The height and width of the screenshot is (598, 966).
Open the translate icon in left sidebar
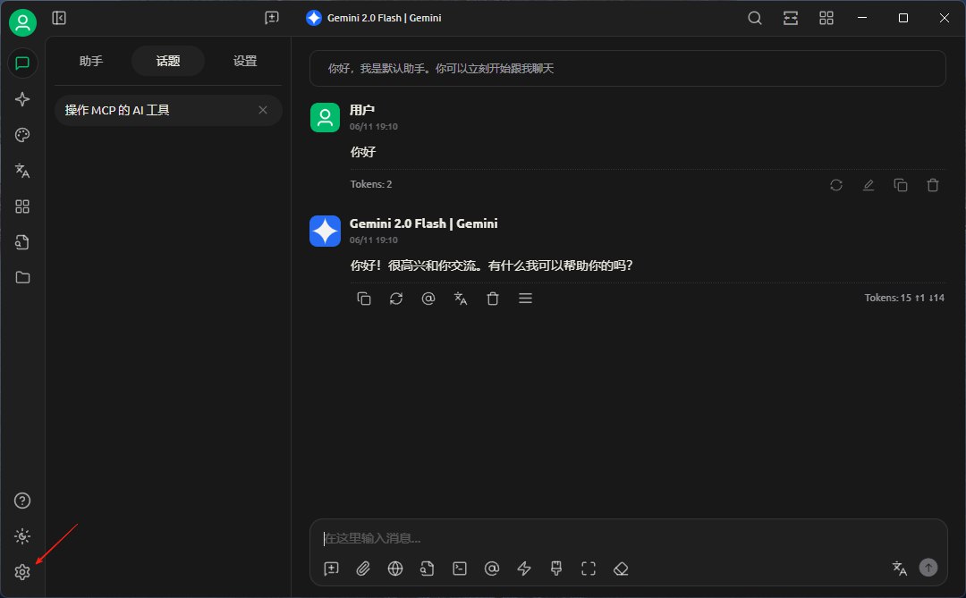tap(22, 171)
